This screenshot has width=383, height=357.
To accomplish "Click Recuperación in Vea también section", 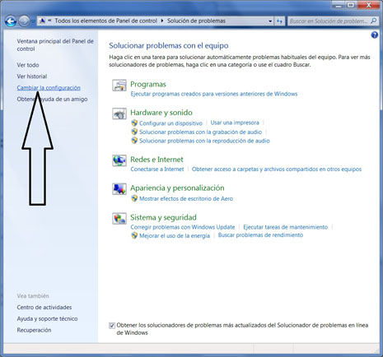I will coord(34,330).
